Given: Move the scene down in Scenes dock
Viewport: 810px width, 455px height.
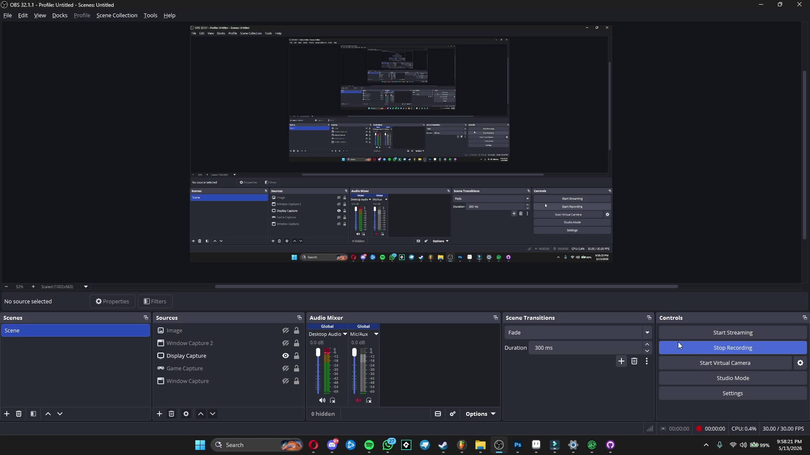Looking at the screenshot, I should [x=60, y=414].
